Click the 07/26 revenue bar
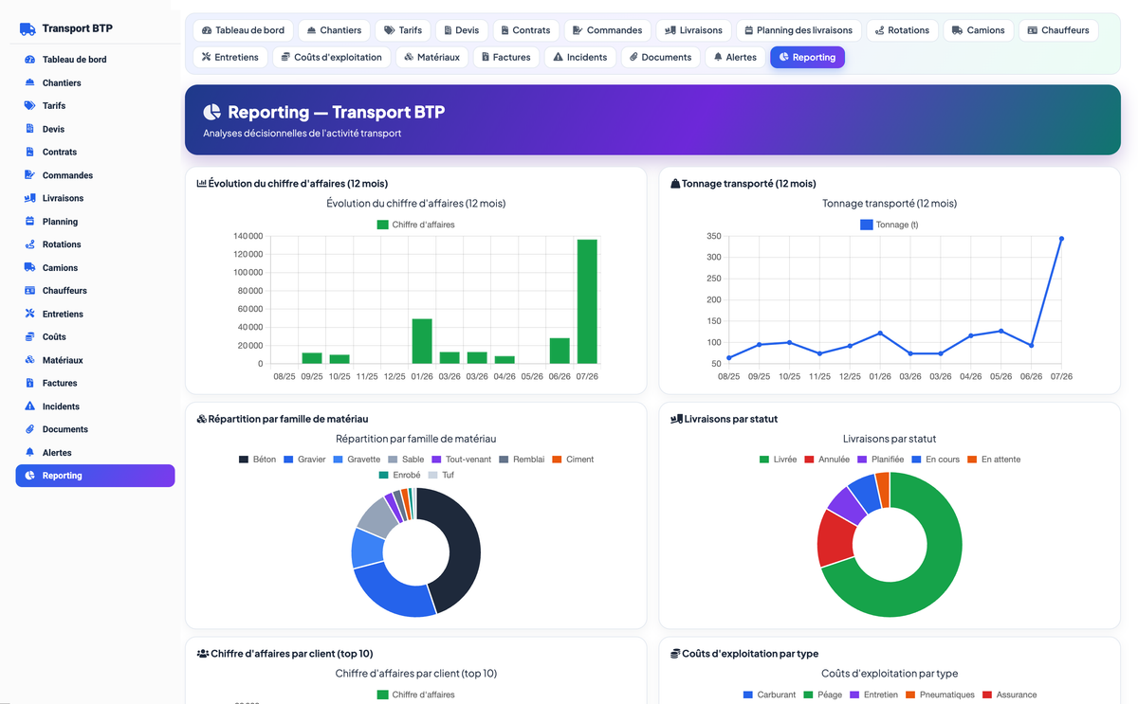The width and height of the screenshot is (1138, 704). pyautogui.click(x=587, y=301)
